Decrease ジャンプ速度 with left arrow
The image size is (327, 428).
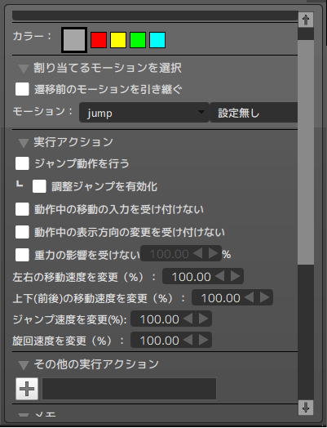point(188,319)
